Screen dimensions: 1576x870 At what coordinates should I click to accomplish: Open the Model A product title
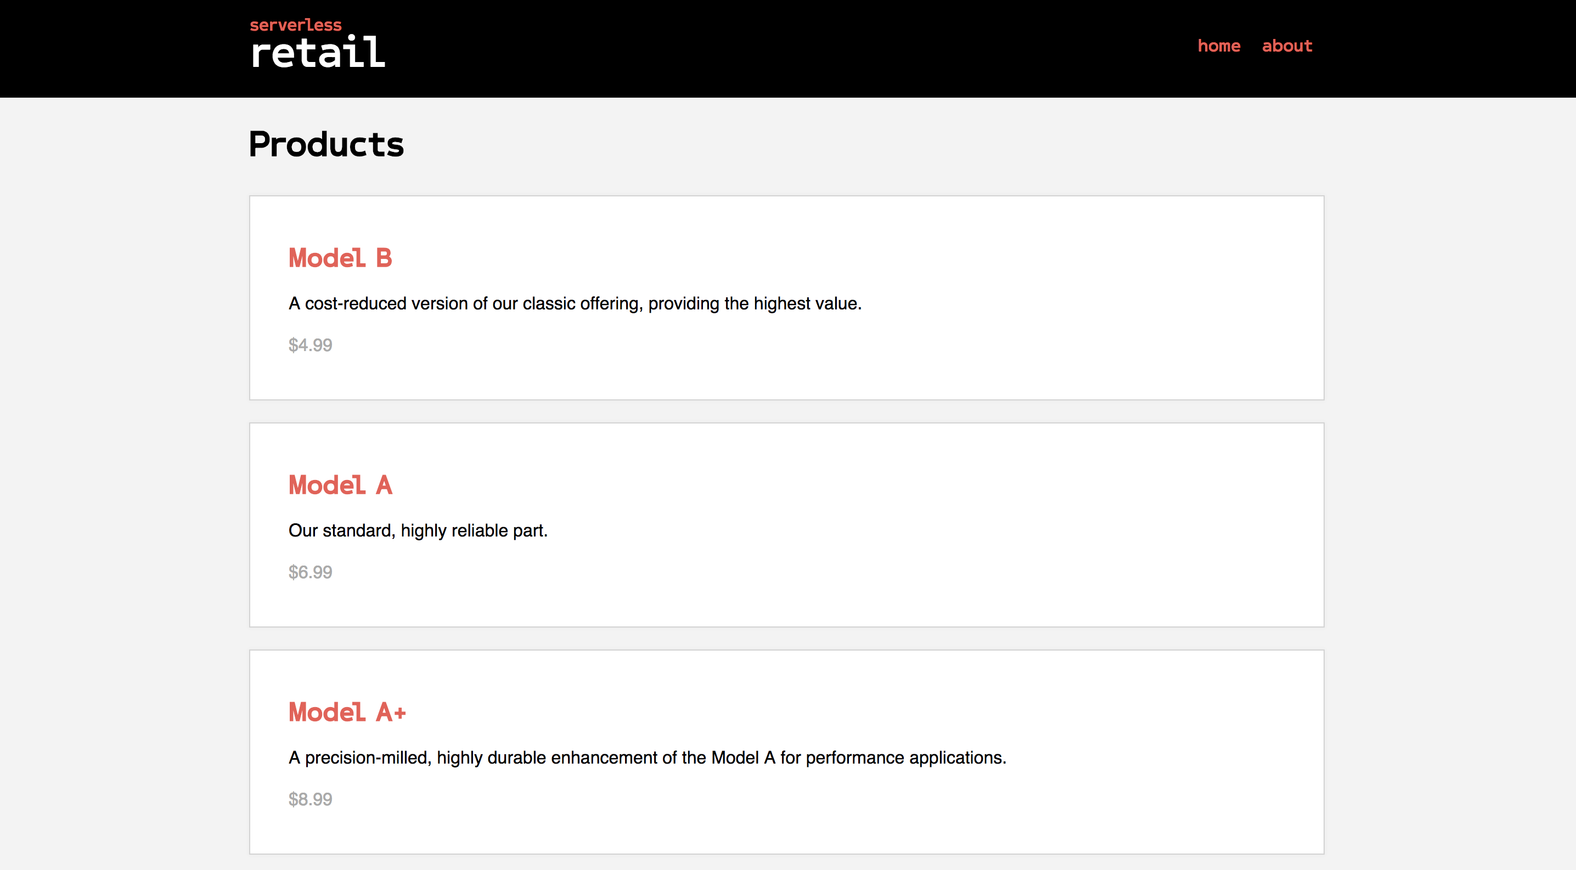pos(340,485)
